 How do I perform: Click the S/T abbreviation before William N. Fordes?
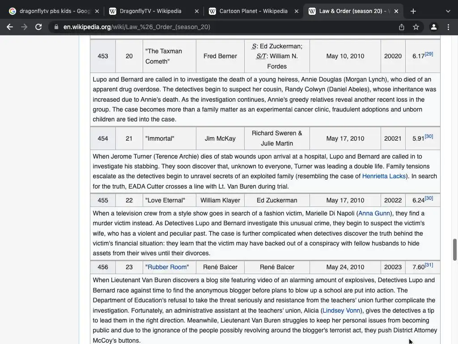tap(261, 56)
